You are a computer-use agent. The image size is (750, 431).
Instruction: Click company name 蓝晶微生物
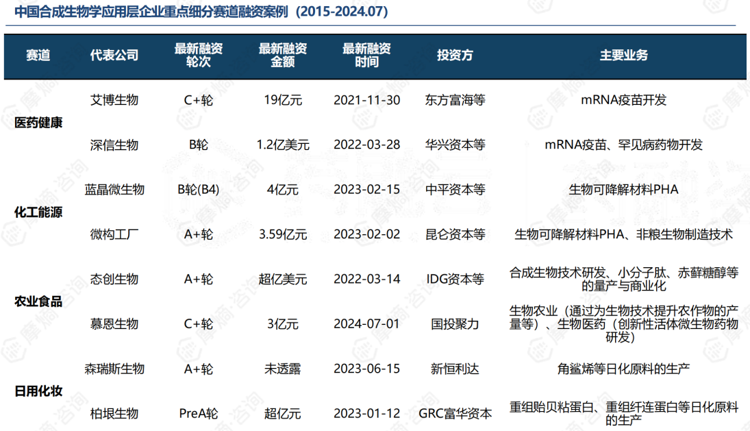pyautogui.click(x=114, y=189)
